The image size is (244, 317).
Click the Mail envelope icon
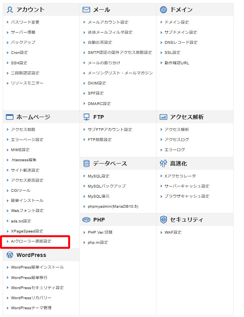point(86,10)
